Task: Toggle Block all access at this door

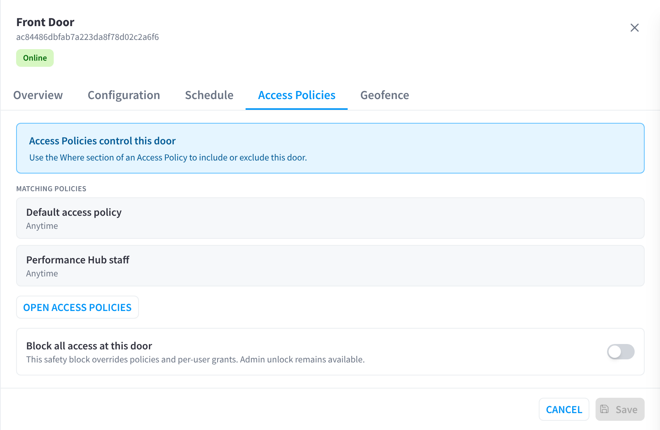Action: 620,352
